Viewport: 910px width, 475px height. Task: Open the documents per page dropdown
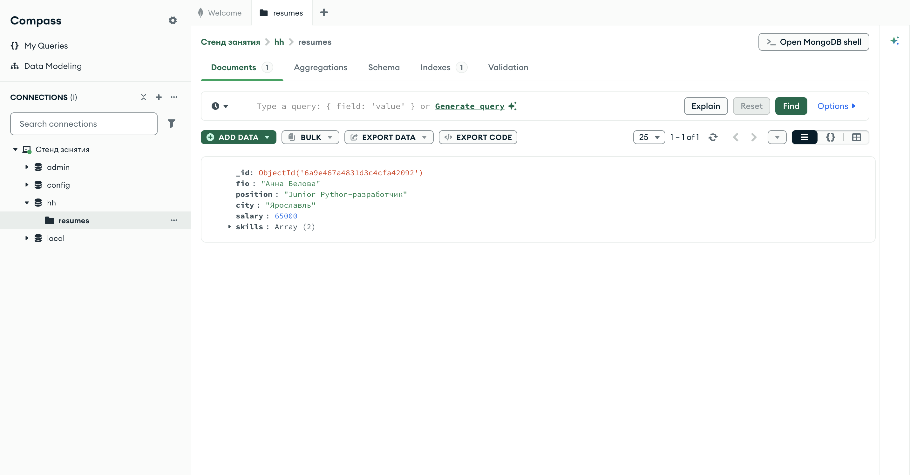pos(649,137)
